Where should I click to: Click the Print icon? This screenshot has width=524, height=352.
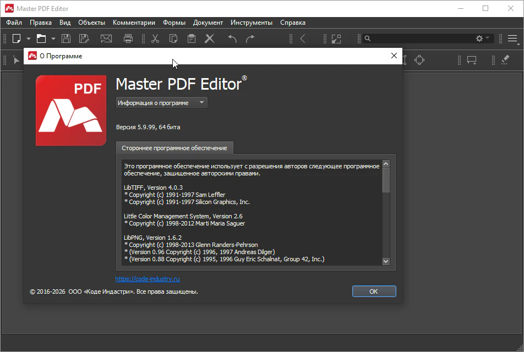(x=128, y=38)
